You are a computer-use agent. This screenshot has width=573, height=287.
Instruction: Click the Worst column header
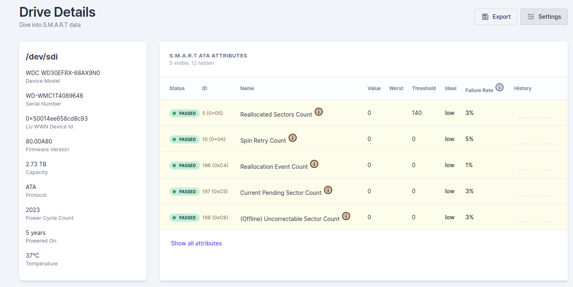396,88
